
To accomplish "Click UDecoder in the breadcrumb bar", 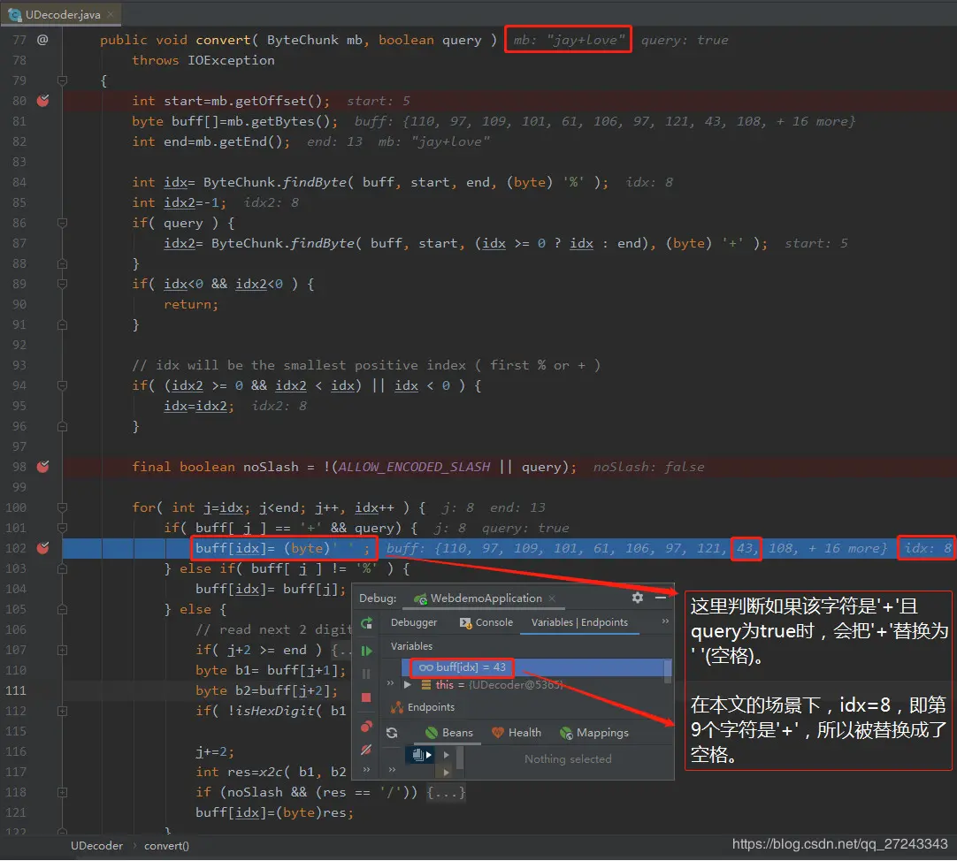I will coord(96,846).
